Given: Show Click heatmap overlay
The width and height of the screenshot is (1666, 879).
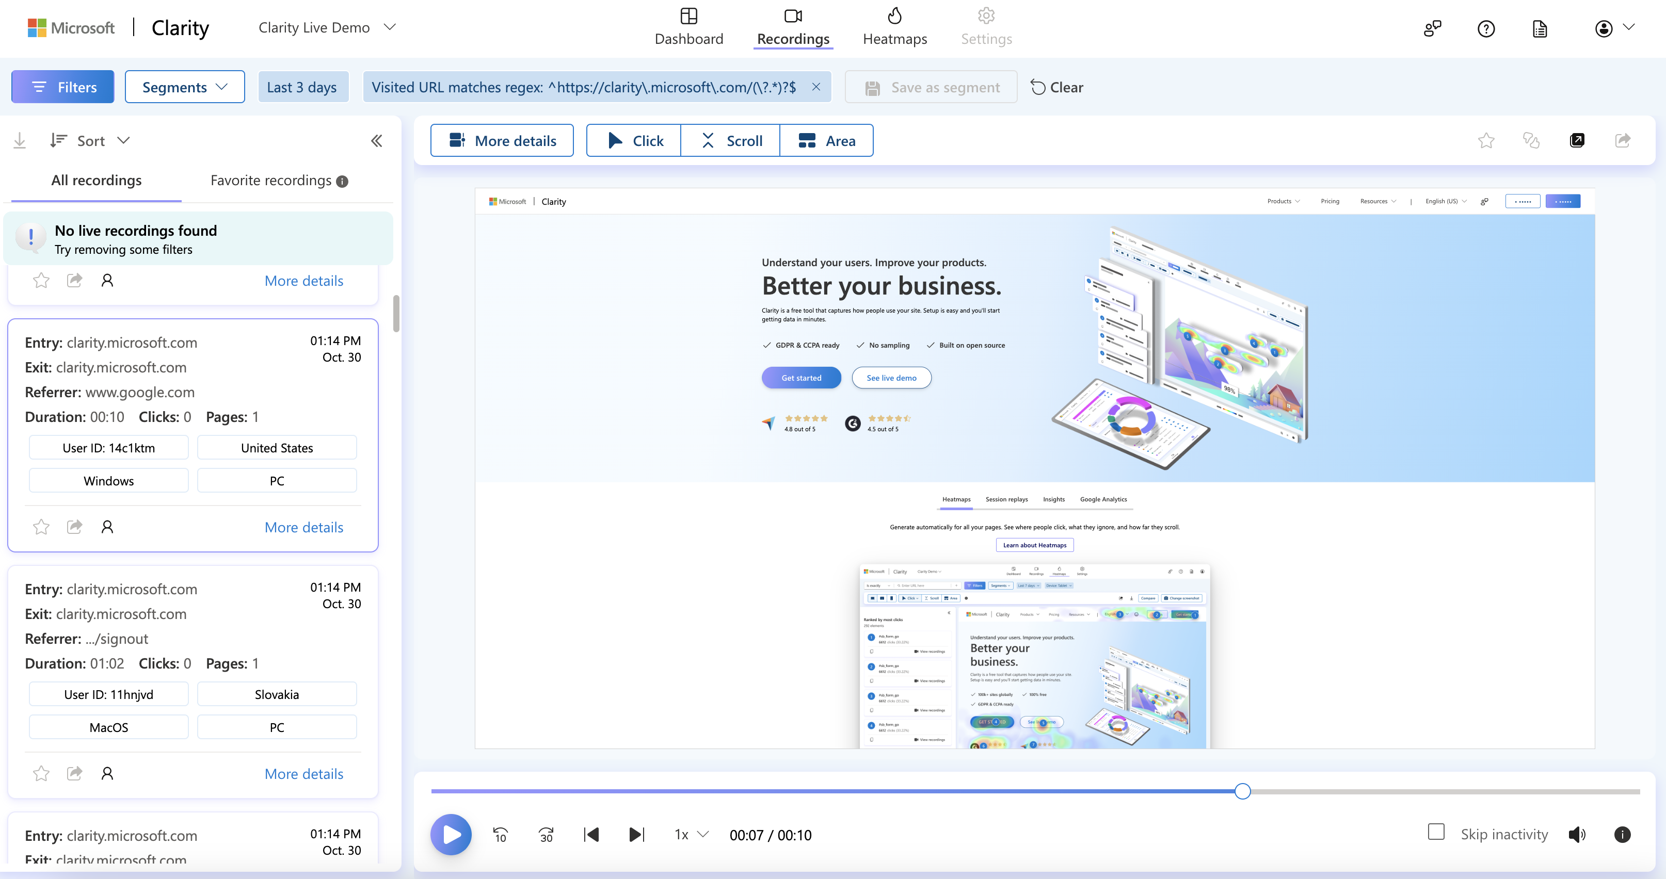Looking at the screenshot, I should [634, 140].
